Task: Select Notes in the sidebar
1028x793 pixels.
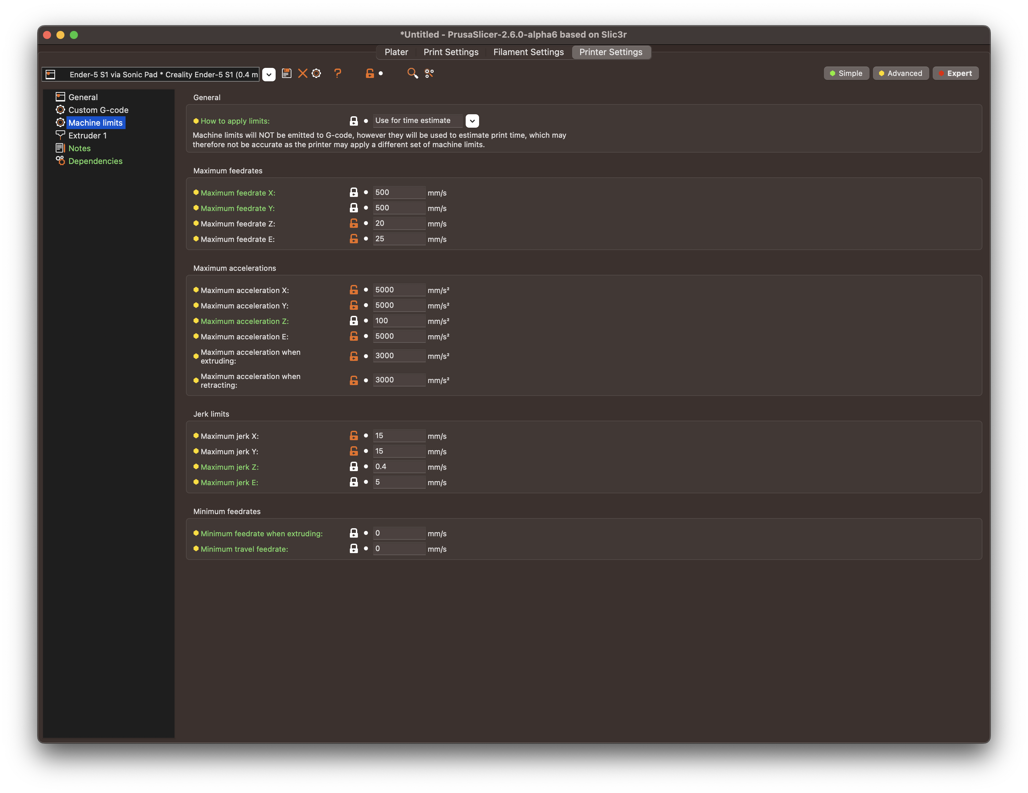Action: tap(79, 148)
